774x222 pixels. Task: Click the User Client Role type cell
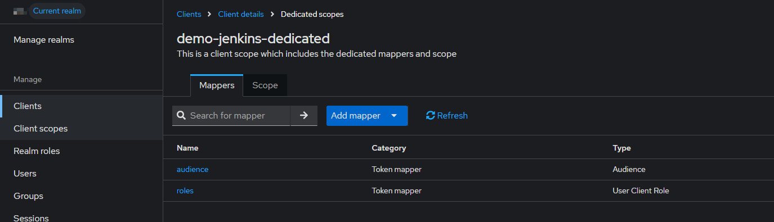[x=641, y=191]
